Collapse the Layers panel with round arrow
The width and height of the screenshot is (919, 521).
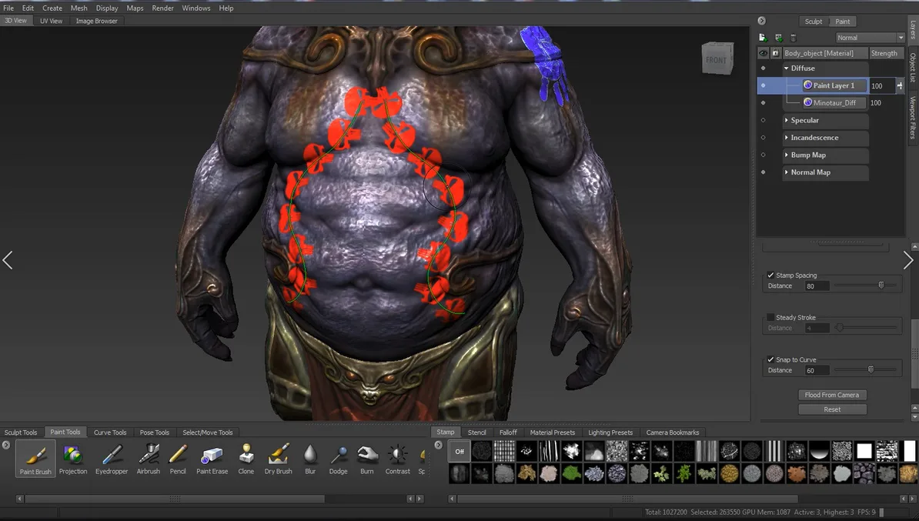coord(761,21)
